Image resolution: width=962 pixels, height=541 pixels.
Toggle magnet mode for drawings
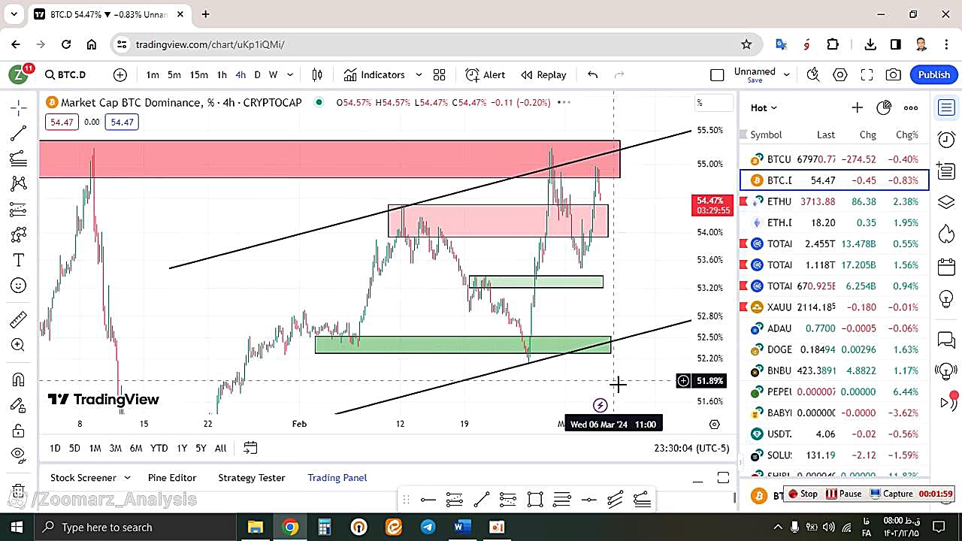pyautogui.click(x=19, y=379)
